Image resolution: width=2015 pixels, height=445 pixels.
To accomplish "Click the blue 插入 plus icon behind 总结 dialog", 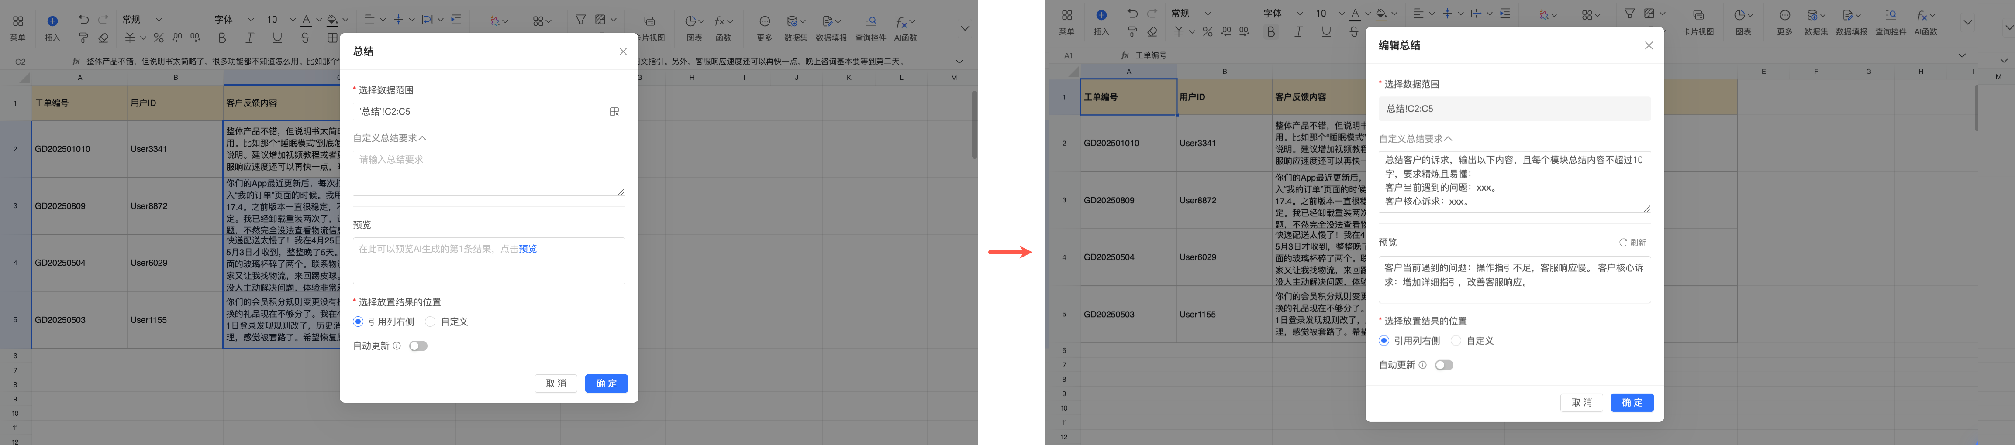I will [52, 21].
